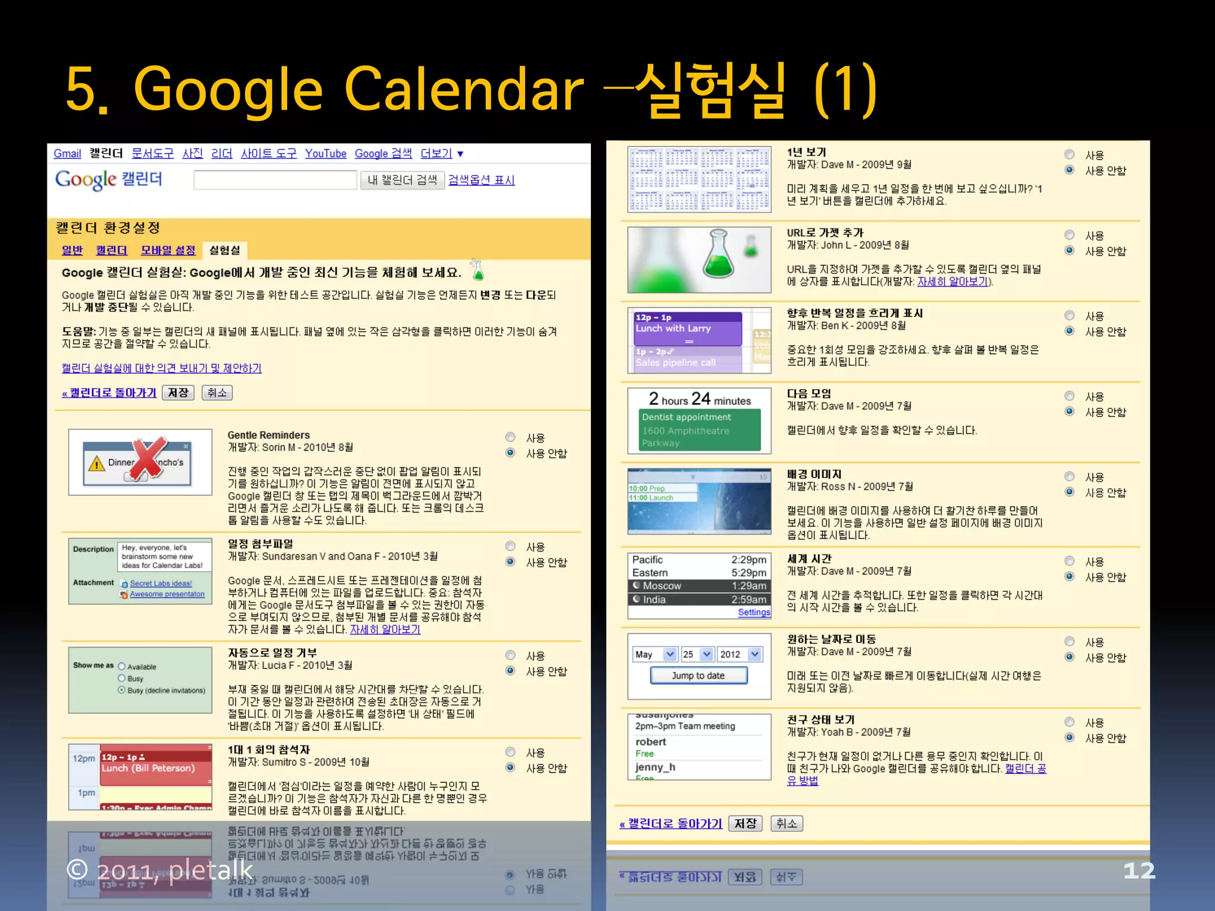Open the 사이트 도구 link
1215x911 pixels.
click(269, 154)
